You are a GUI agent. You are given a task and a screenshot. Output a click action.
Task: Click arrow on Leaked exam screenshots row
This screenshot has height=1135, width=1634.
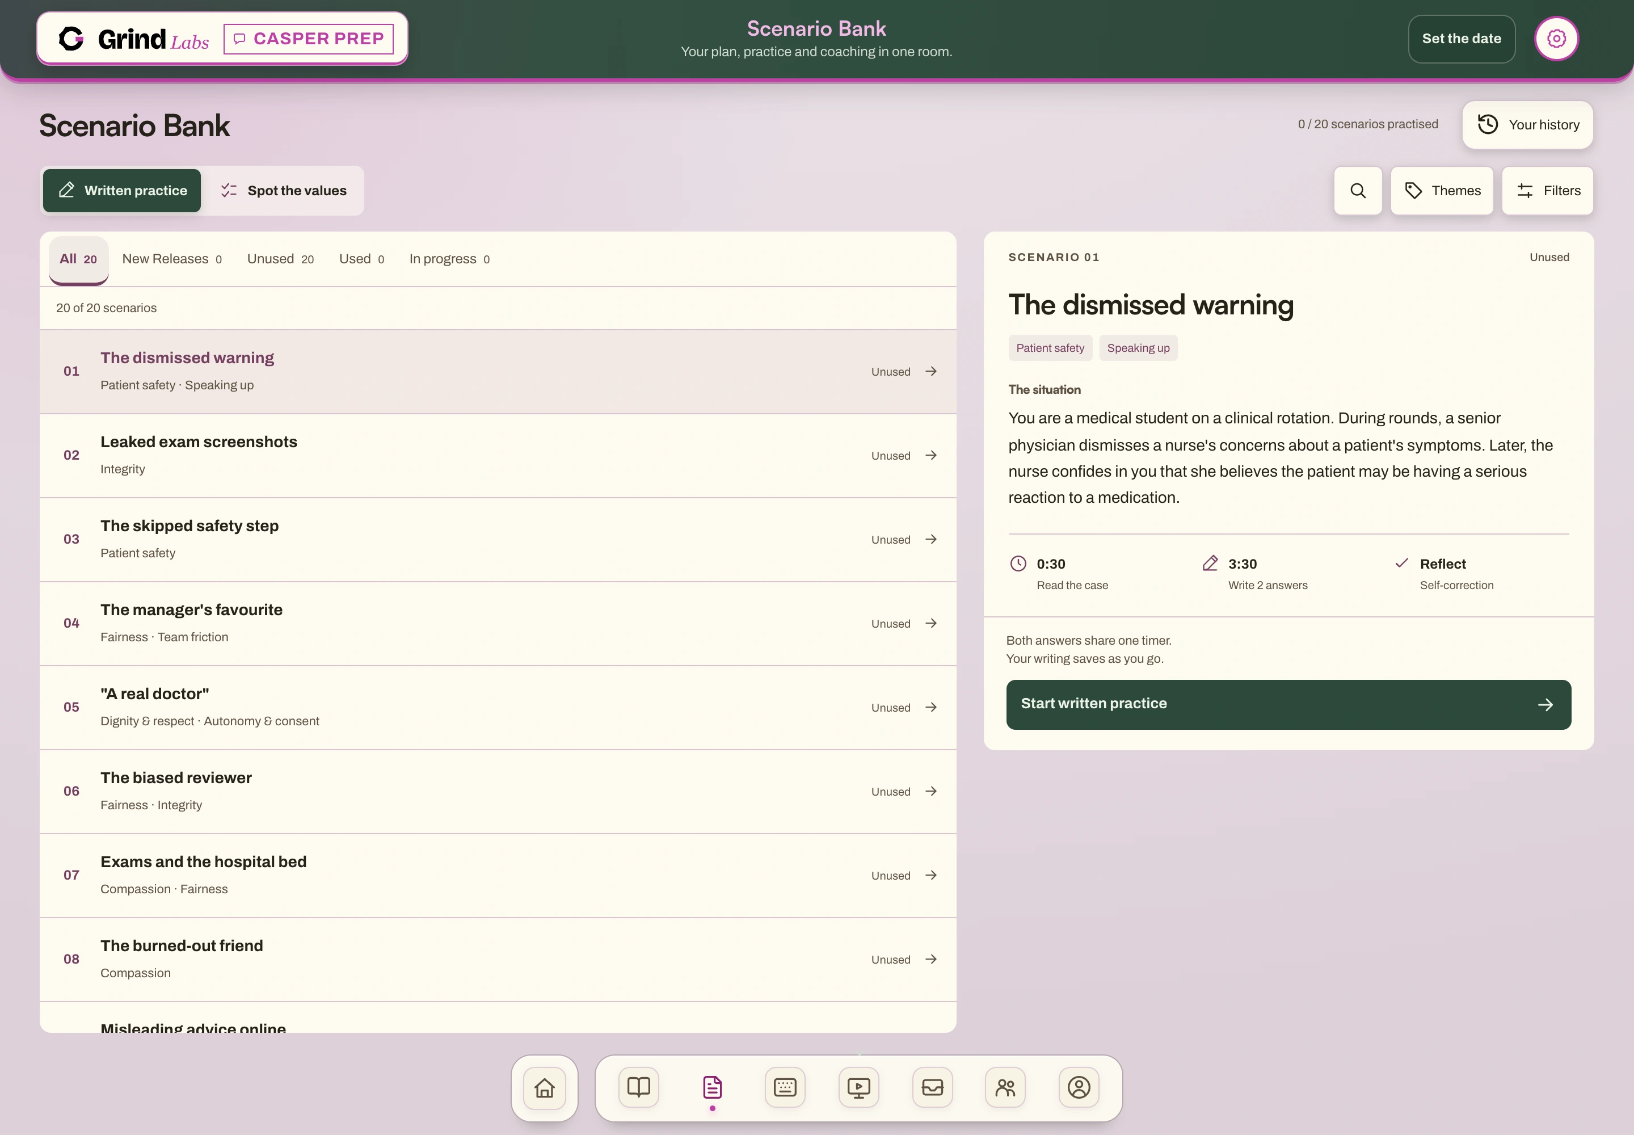(931, 455)
